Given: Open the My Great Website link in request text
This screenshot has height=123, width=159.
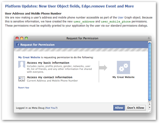Looking at the screenshot, I should [29, 57].
